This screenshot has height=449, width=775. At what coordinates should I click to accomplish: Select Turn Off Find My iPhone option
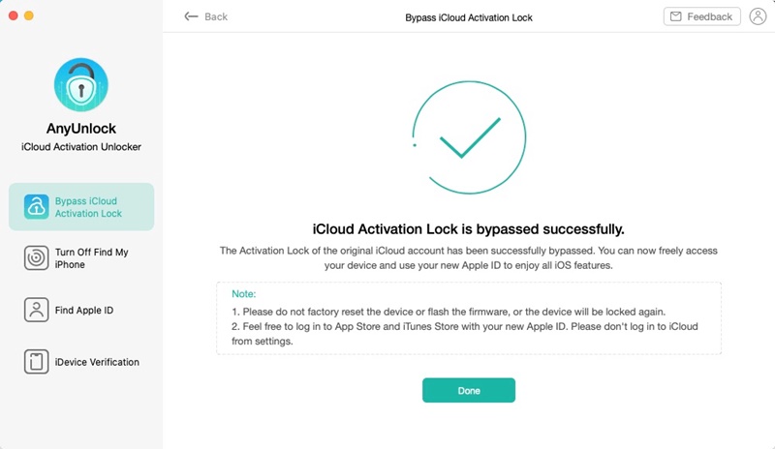[x=81, y=258]
